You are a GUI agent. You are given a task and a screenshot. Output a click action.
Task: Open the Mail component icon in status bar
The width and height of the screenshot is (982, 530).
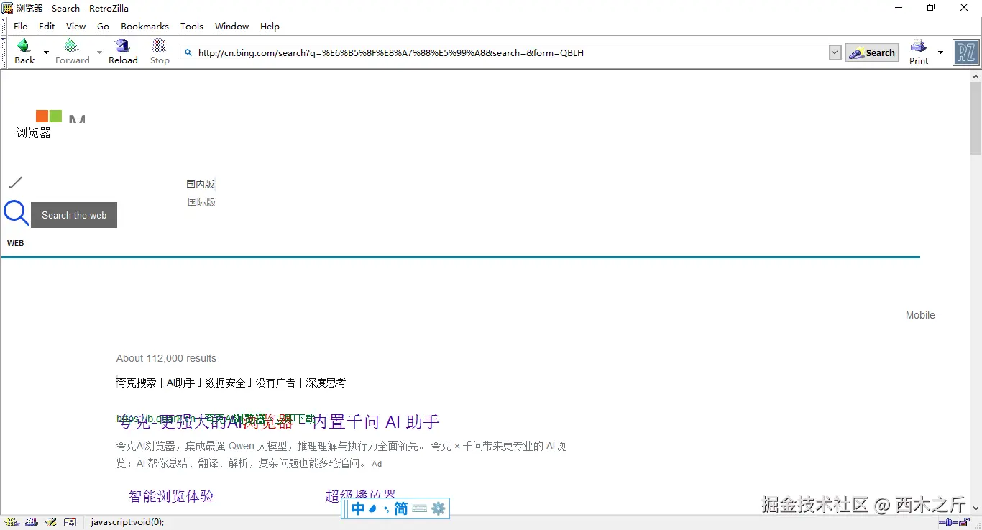pyautogui.click(x=31, y=522)
